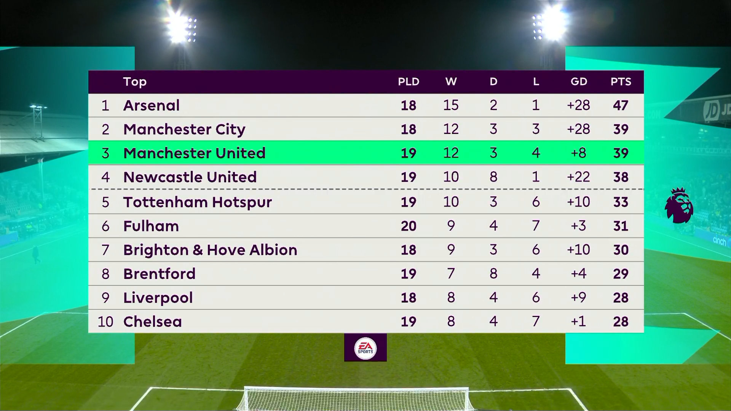This screenshot has width=731, height=411.
Task: Click Liverpool's +9 goal difference
Action: pos(578,298)
